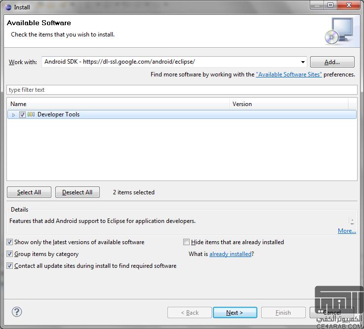This screenshot has width=364, height=329.
Task: Click the Name column header
Action: pos(118,104)
